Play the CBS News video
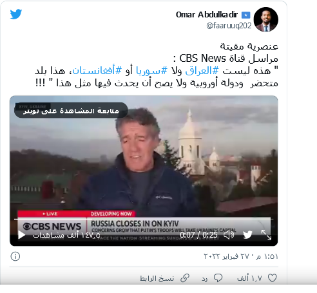This screenshot has width=317, height=293. point(21,235)
